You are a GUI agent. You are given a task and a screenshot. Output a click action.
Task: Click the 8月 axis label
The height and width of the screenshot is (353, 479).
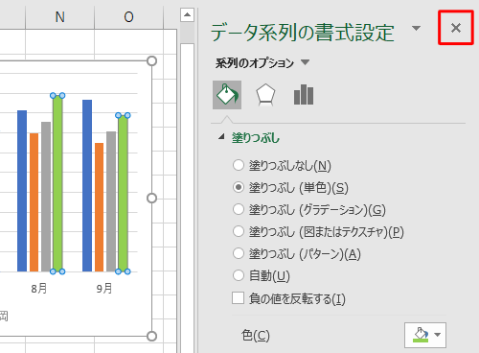pyautogui.click(x=39, y=289)
